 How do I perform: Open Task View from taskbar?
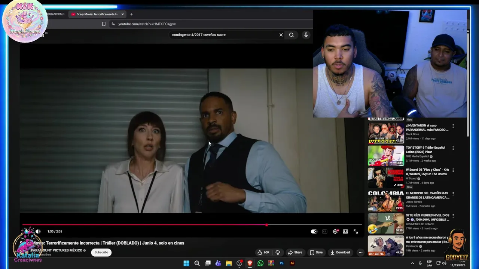point(208,263)
